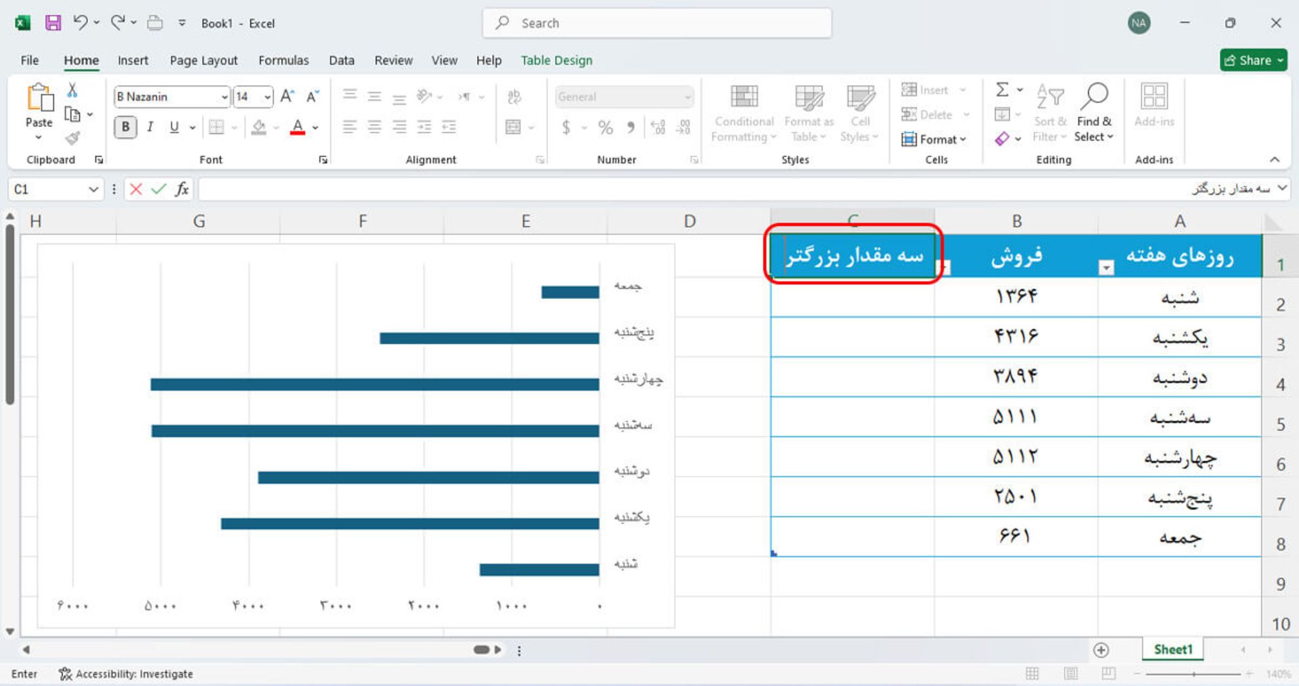Apply the fill color bucket

pyautogui.click(x=258, y=127)
